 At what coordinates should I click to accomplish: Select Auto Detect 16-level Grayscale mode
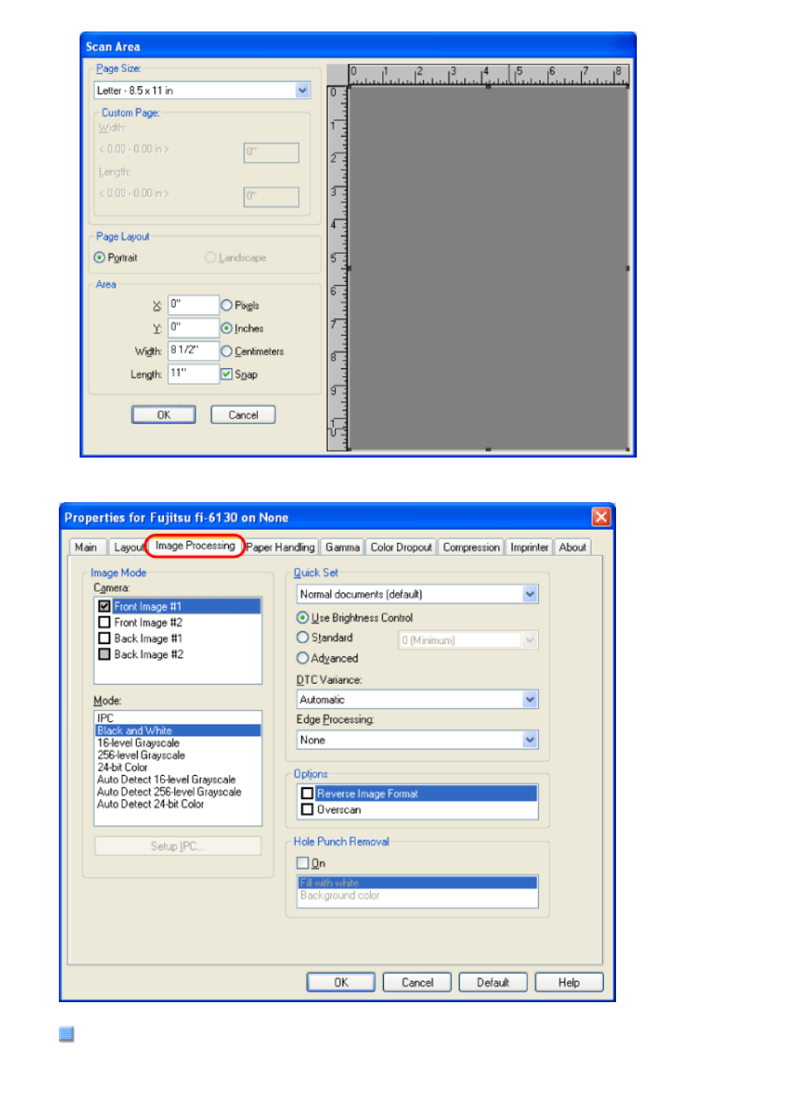(x=177, y=779)
